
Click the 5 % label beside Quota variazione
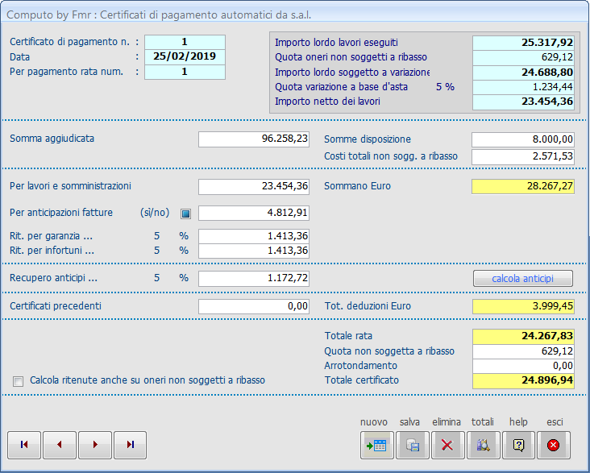tap(445, 87)
